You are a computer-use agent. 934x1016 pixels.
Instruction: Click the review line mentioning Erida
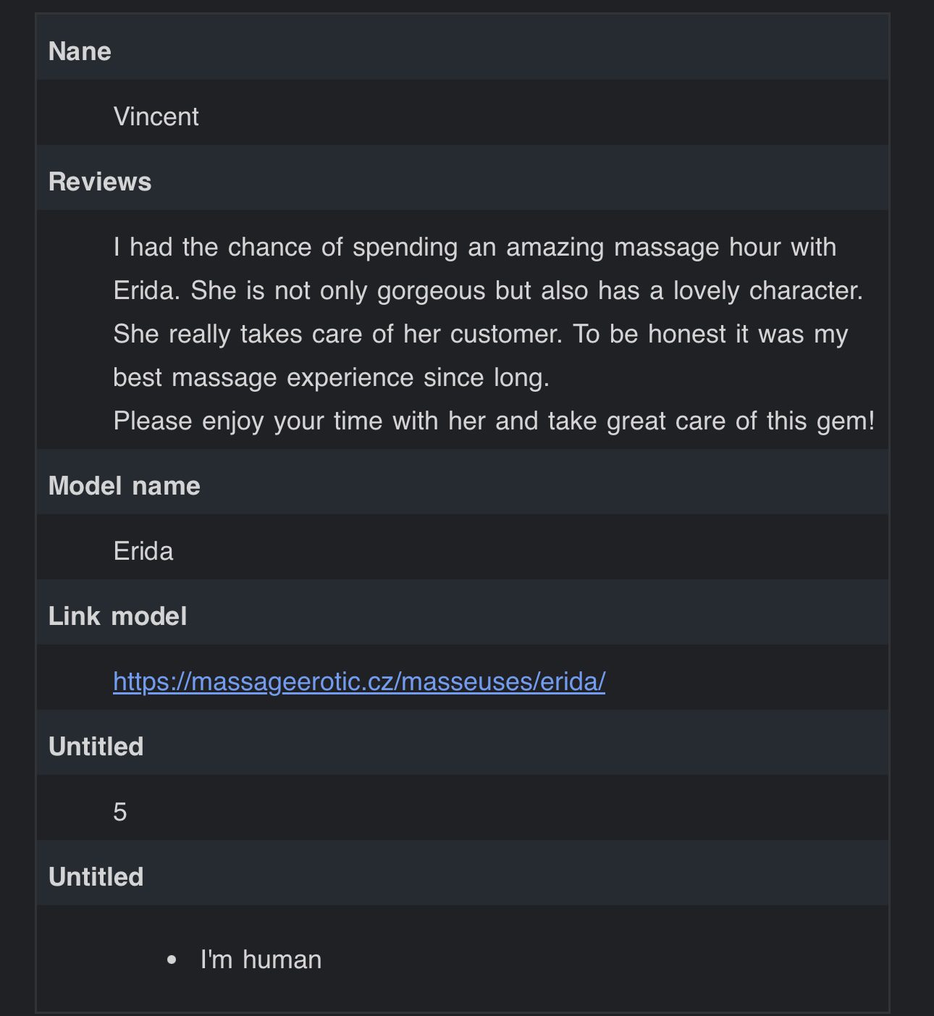coord(488,290)
